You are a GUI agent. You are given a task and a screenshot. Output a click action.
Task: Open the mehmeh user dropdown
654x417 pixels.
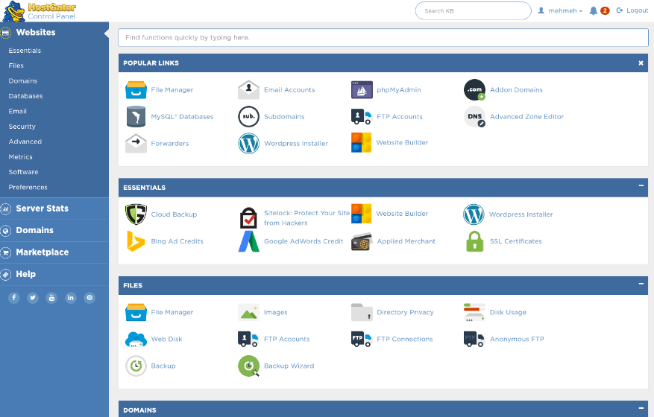pyautogui.click(x=560, y=11)
